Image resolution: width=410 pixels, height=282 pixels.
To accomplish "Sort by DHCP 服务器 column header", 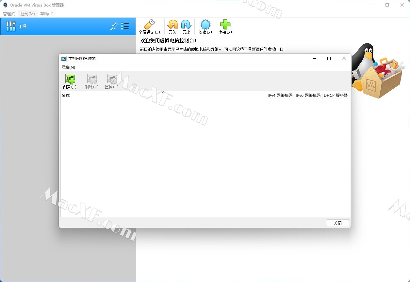I will coord(336,96).
